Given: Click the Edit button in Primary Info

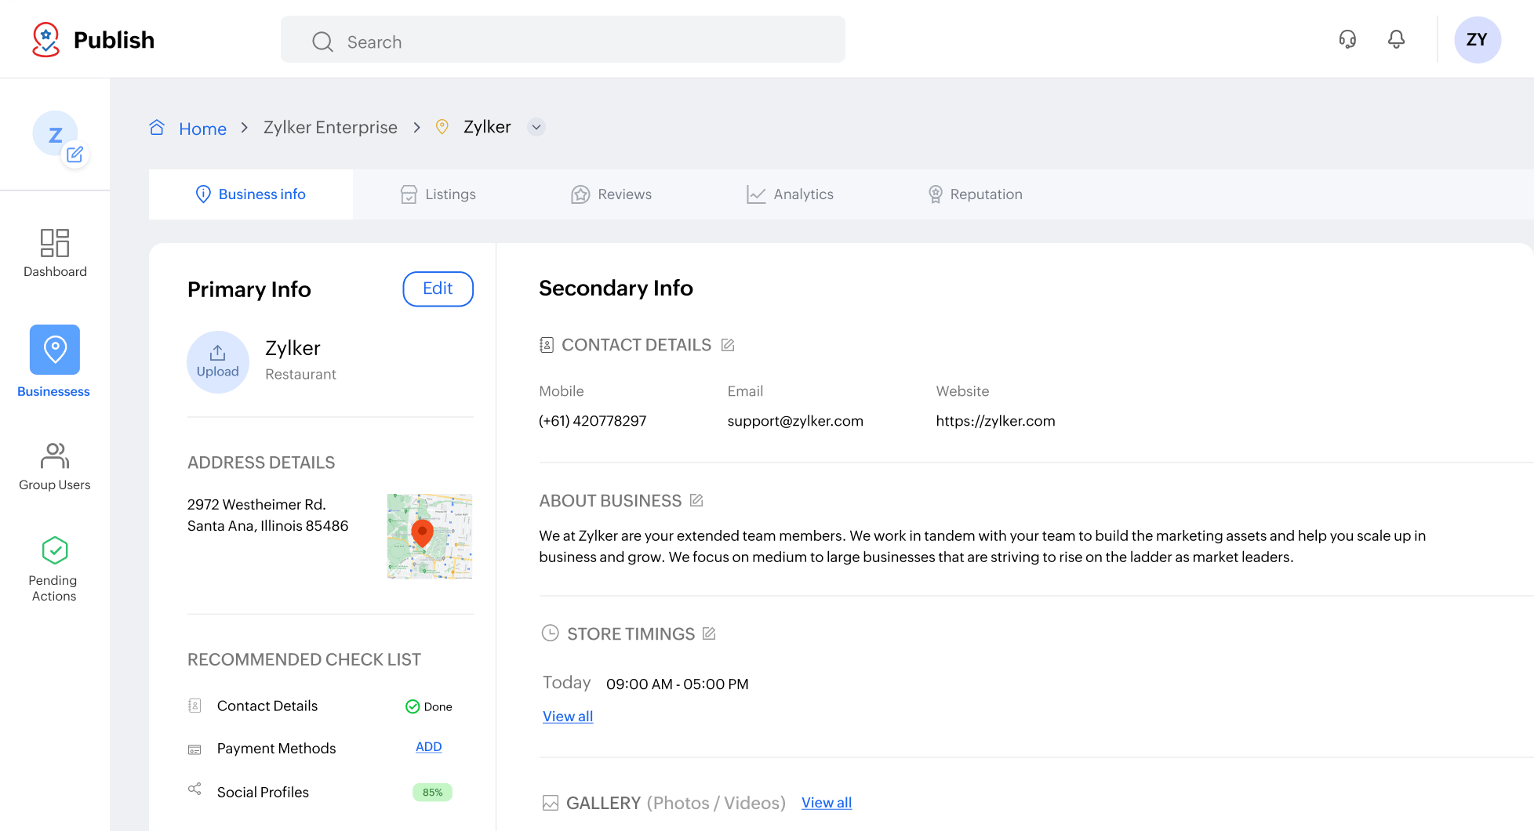Looking at the screenshot, I should (x=438, y=288).
